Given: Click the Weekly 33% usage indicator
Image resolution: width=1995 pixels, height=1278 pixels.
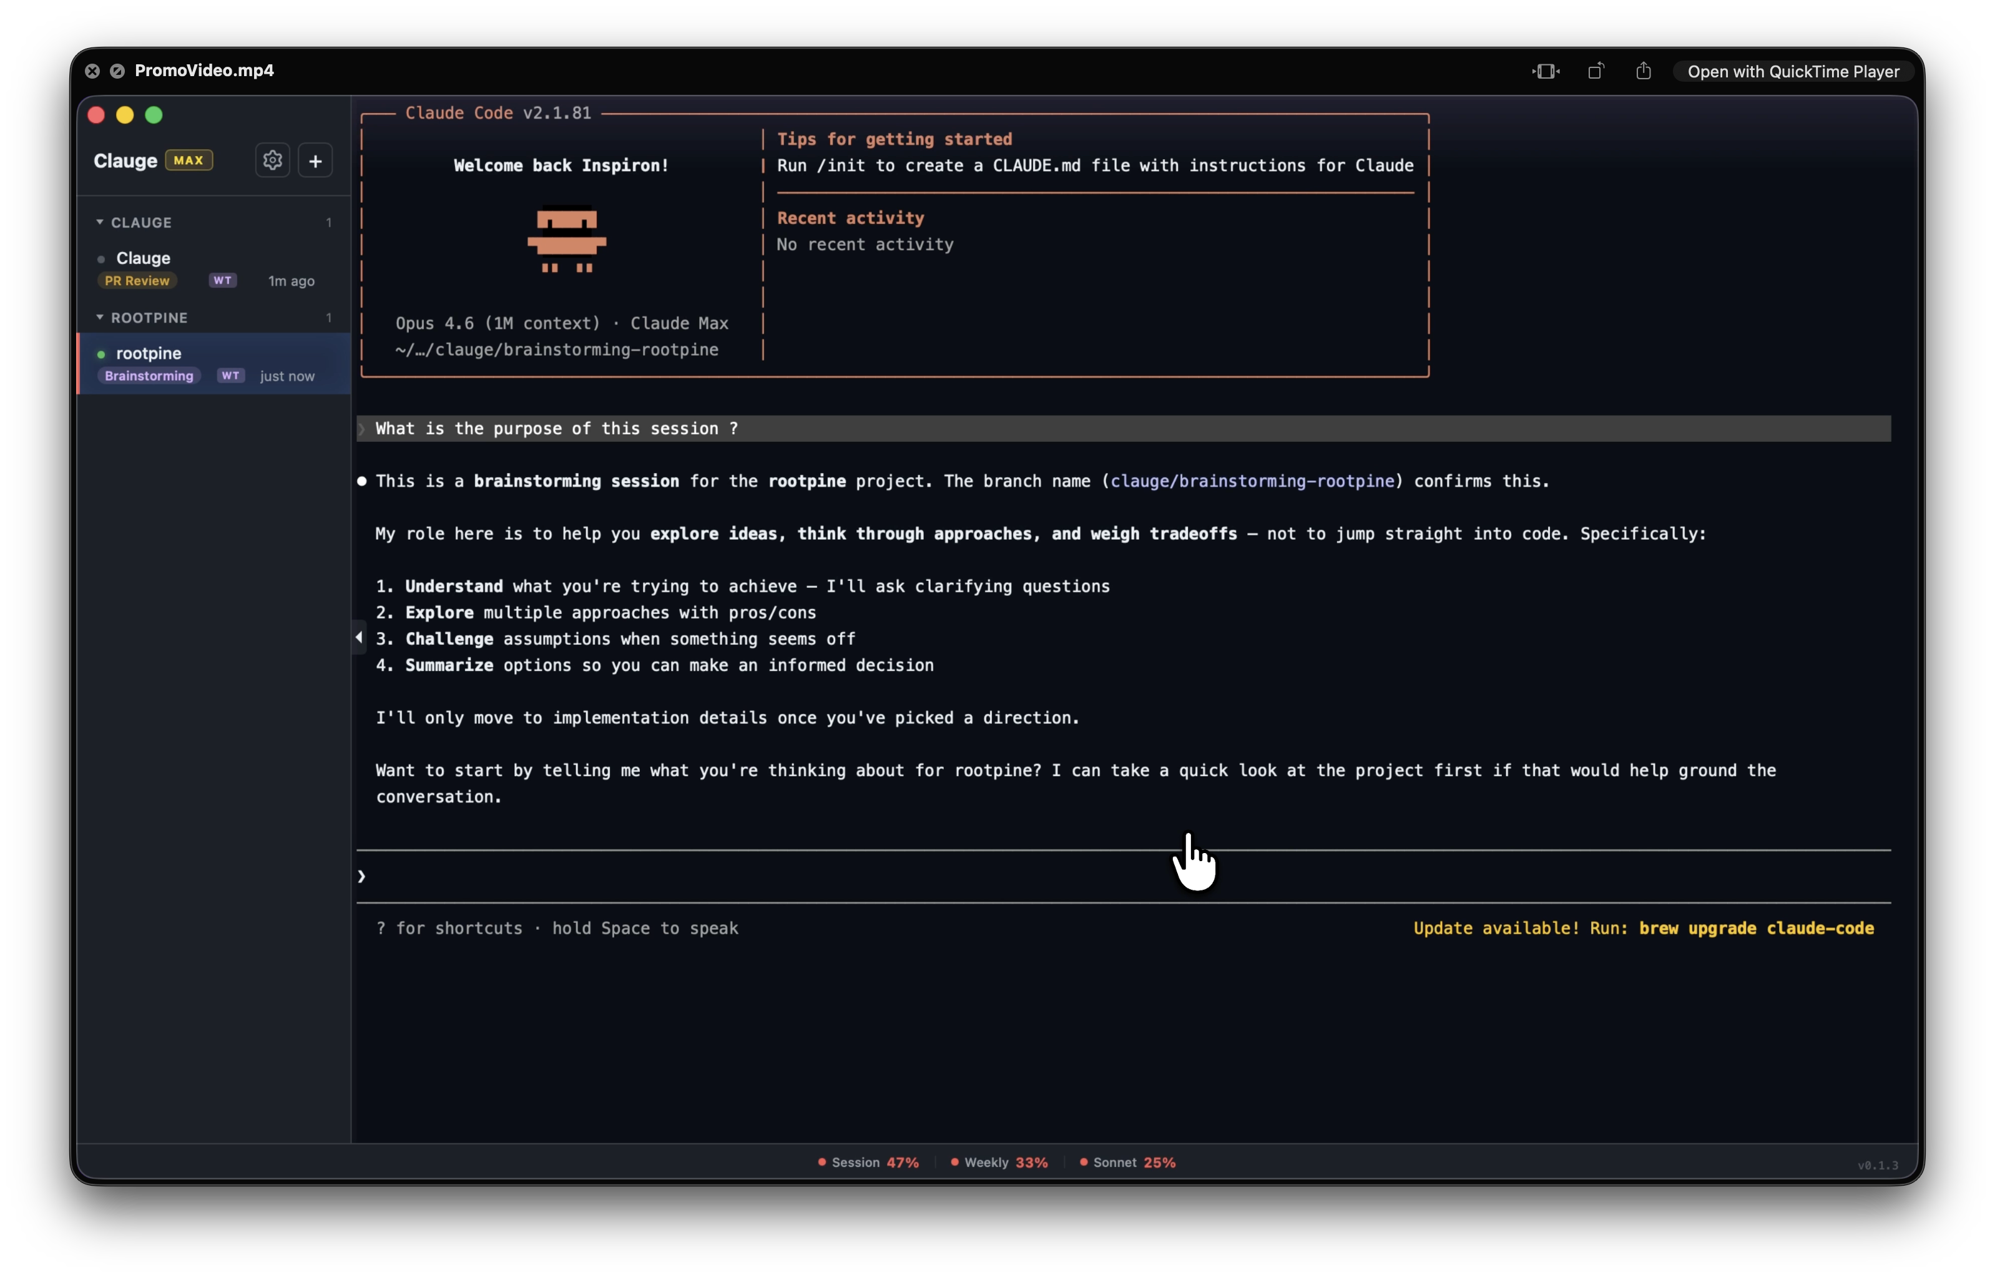Looking at the screenshot, I should 999,1163.
